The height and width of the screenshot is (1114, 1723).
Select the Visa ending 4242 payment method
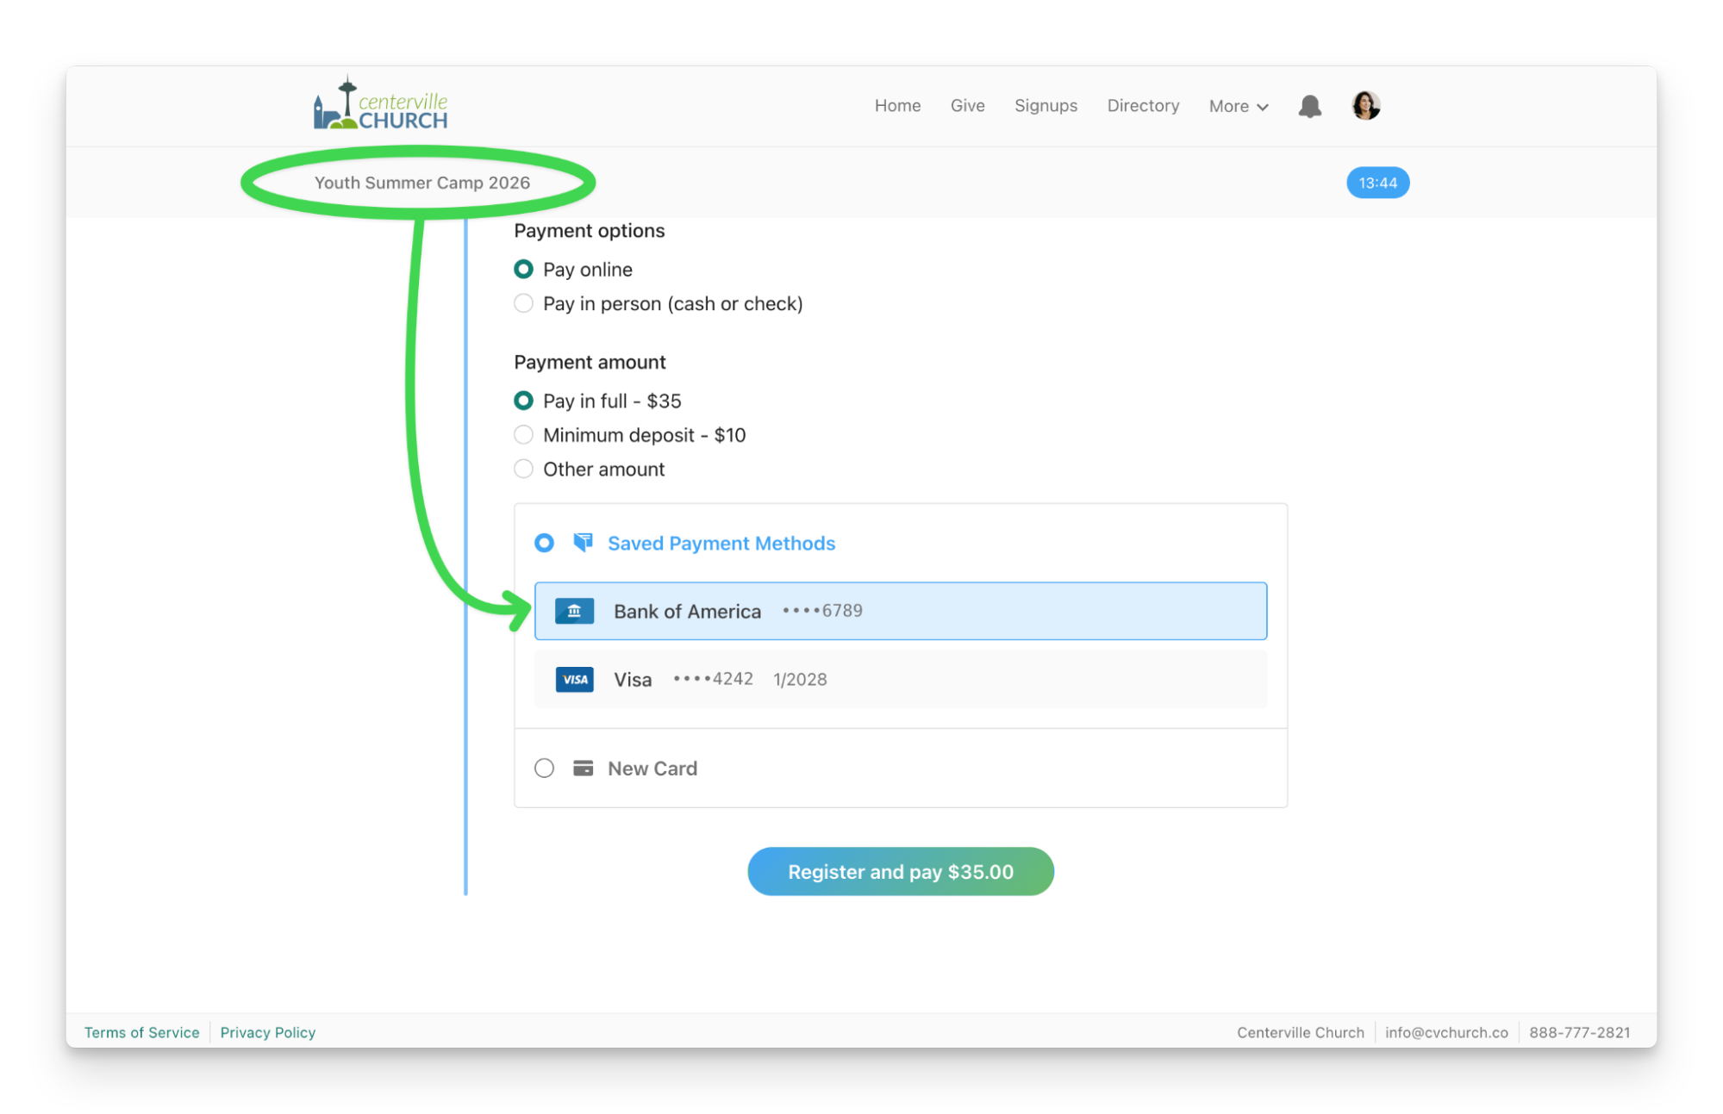tap(900, 680)
